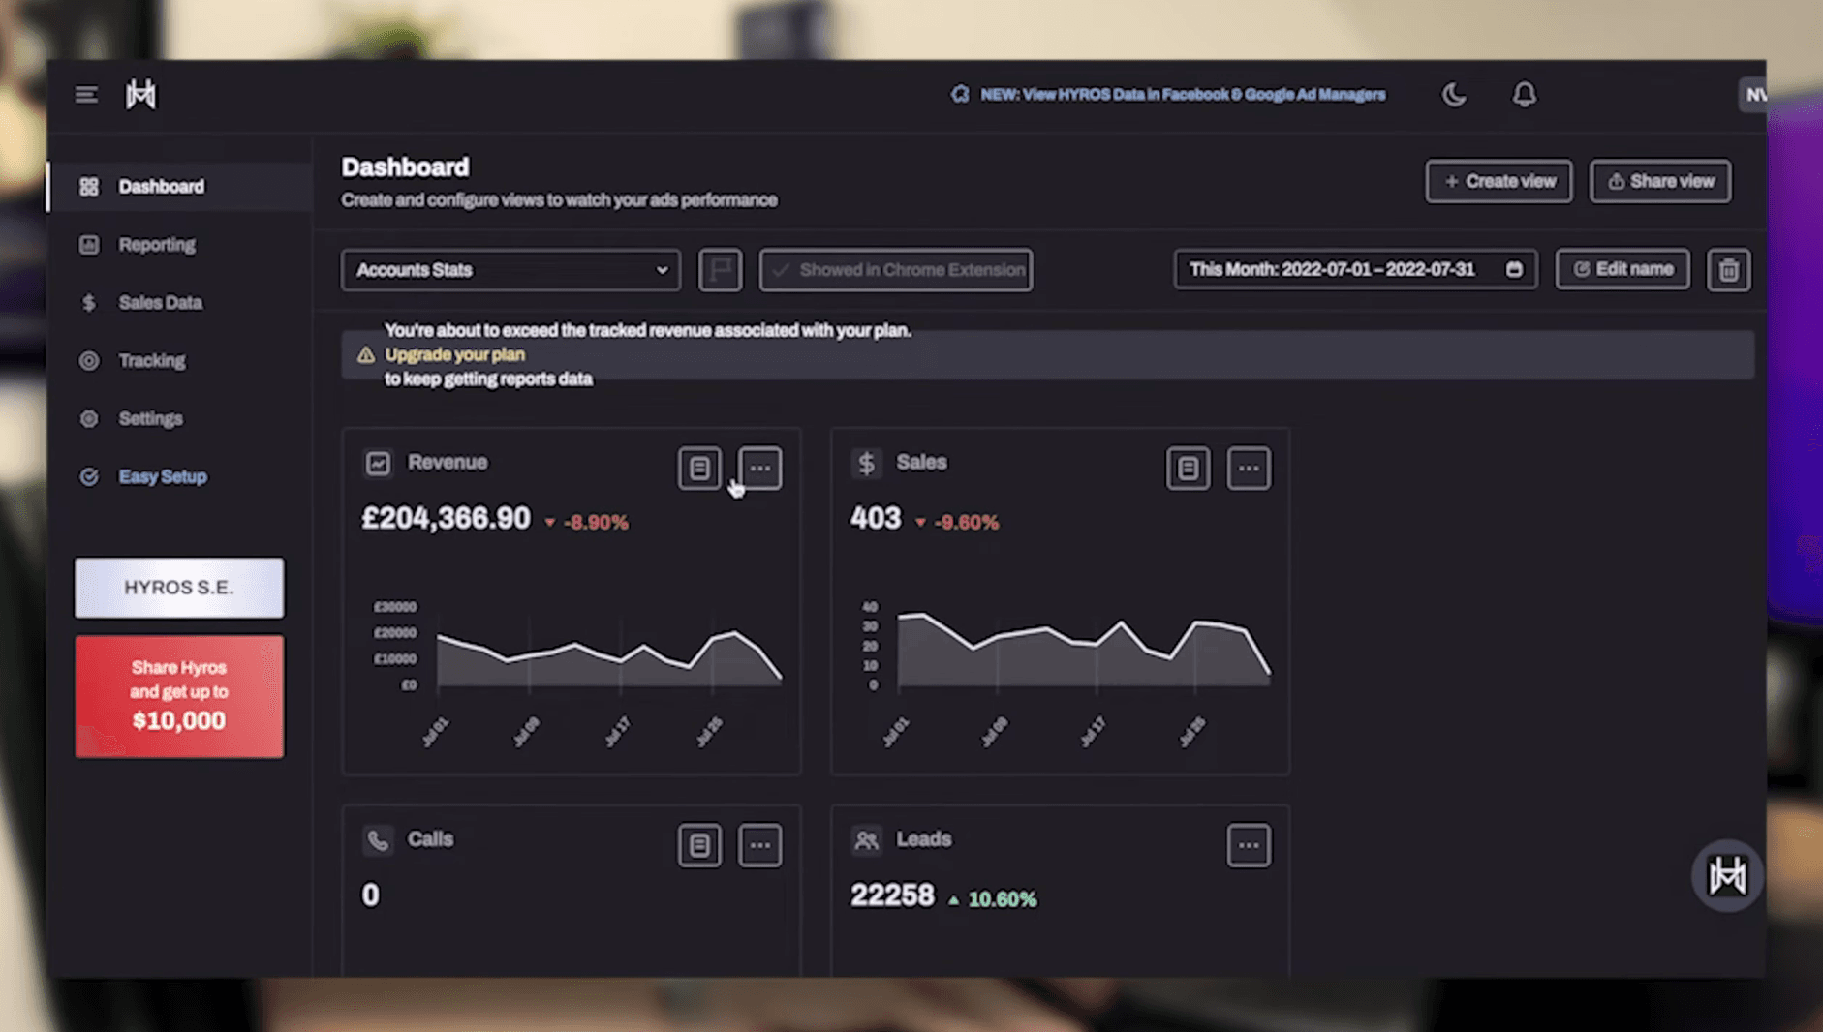Screen dimensions: 1823x1032
Task: Click the warning triangle icon
Action: tap(365, 355)
